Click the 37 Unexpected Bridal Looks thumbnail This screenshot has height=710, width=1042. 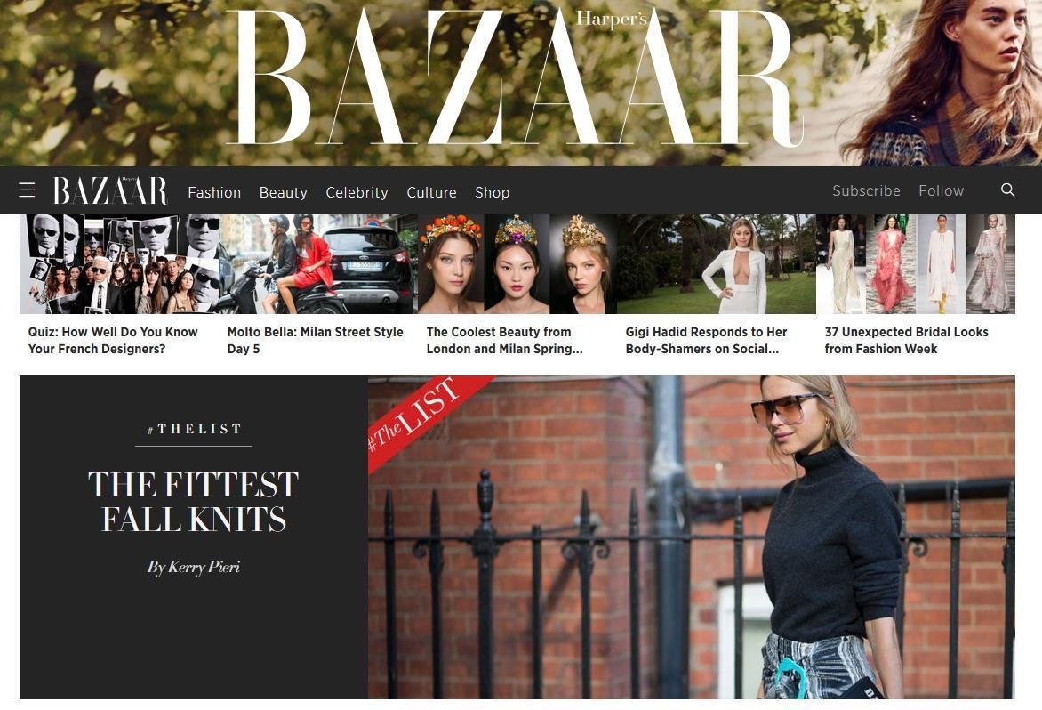pyautogui.click(x=915, y=264)
